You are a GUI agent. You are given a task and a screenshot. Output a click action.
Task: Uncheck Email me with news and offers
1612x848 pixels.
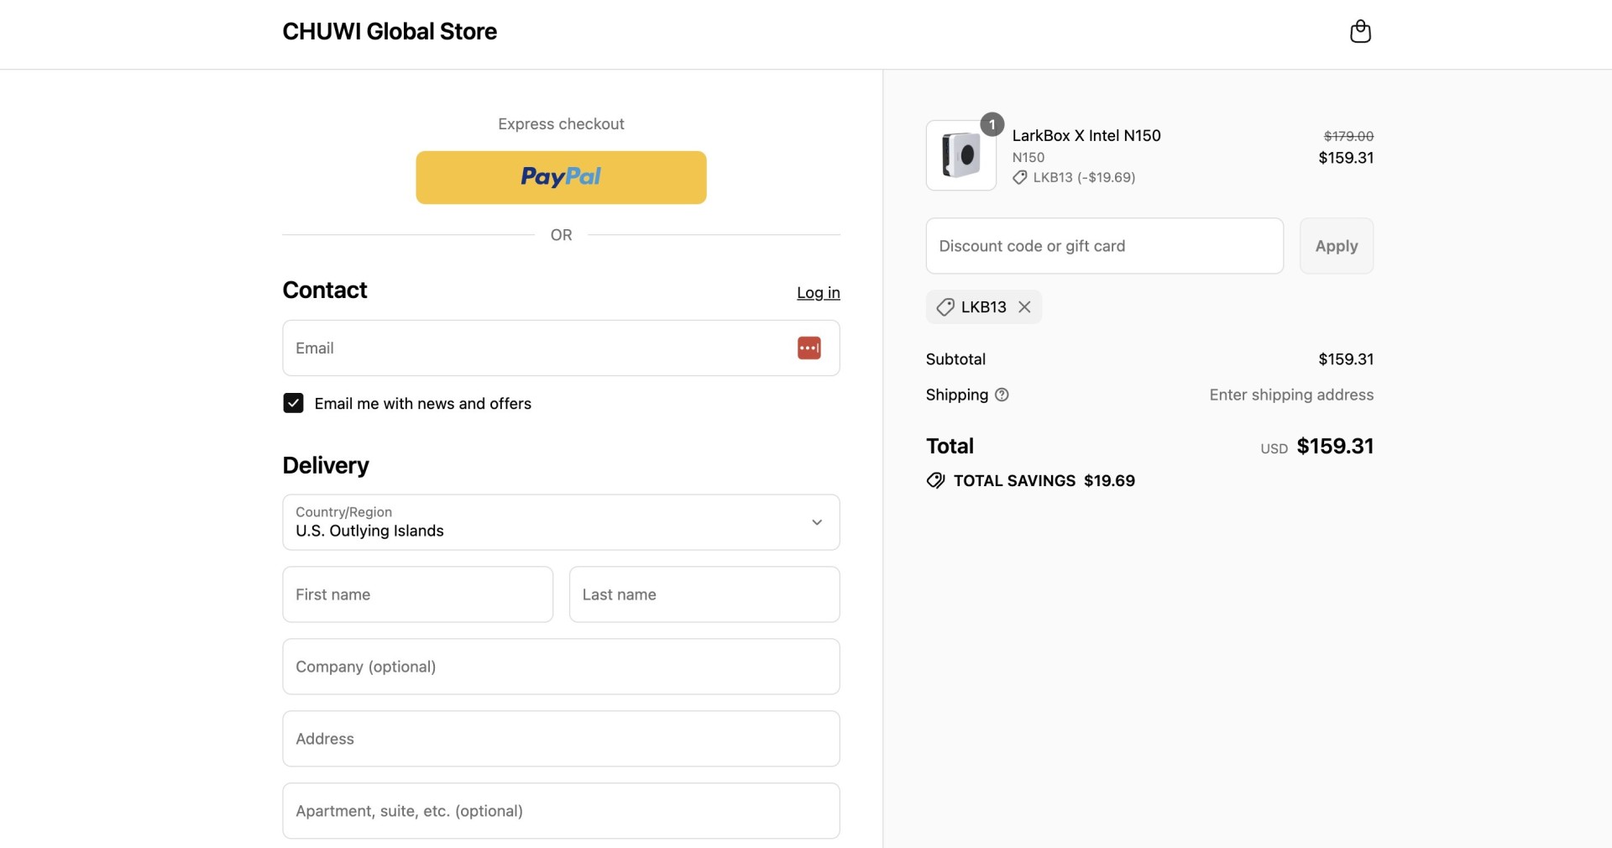point(293,404)
